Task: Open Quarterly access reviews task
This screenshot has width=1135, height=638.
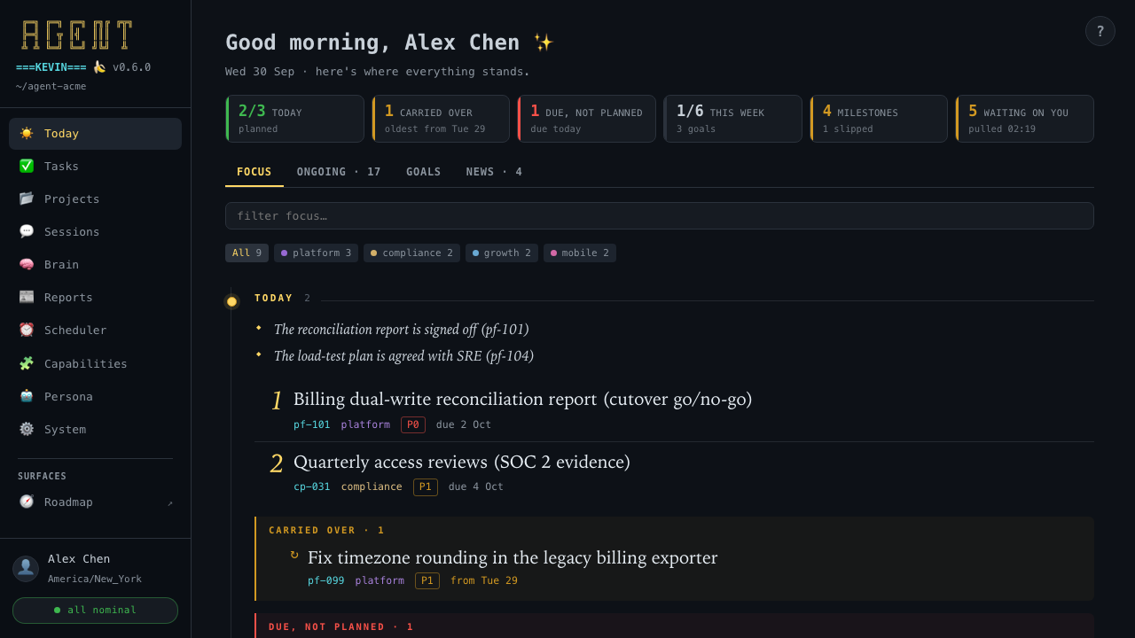Action: tap(462, 463)
